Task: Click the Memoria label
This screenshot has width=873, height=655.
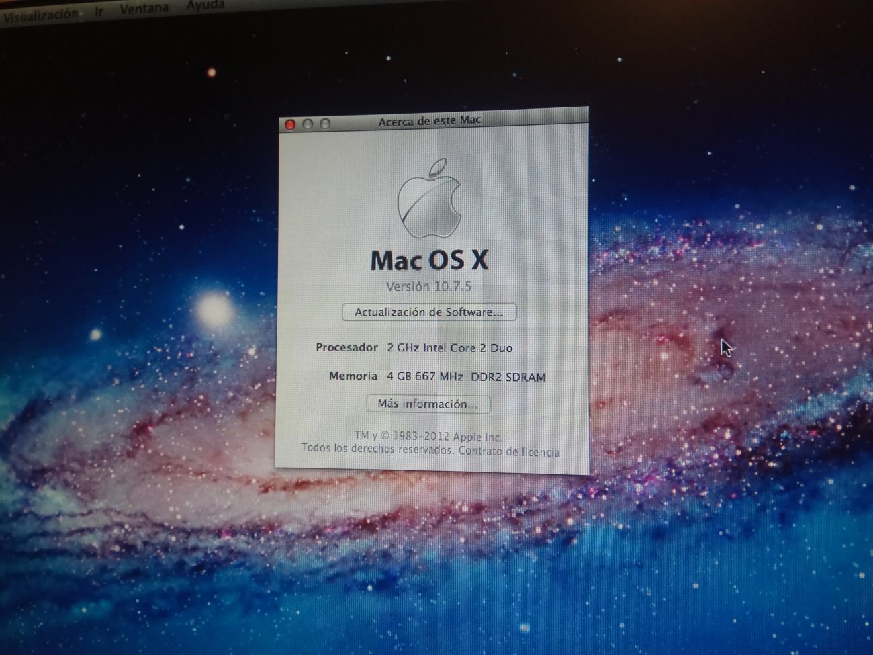Action: 353,376
